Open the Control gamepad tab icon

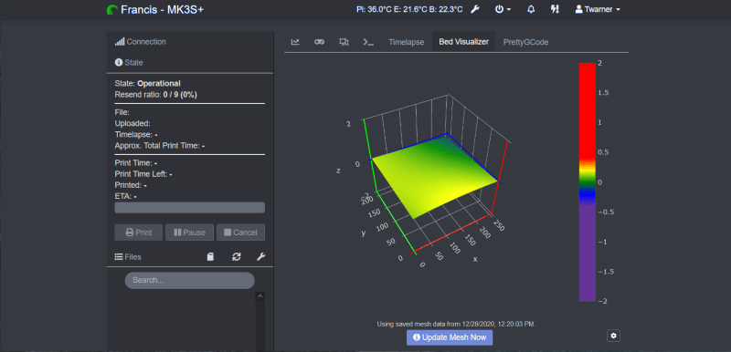319,42
